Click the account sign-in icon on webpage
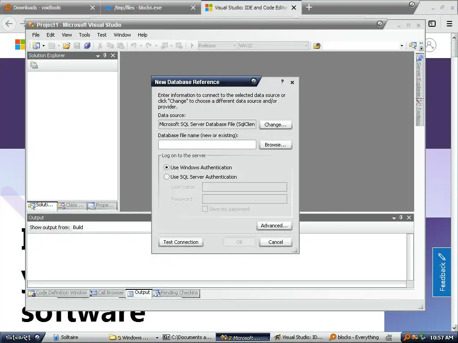 (x=430, y=46)
